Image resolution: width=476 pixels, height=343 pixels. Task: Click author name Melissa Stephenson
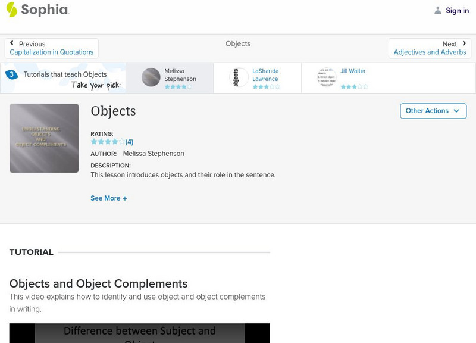click(154, 154)
